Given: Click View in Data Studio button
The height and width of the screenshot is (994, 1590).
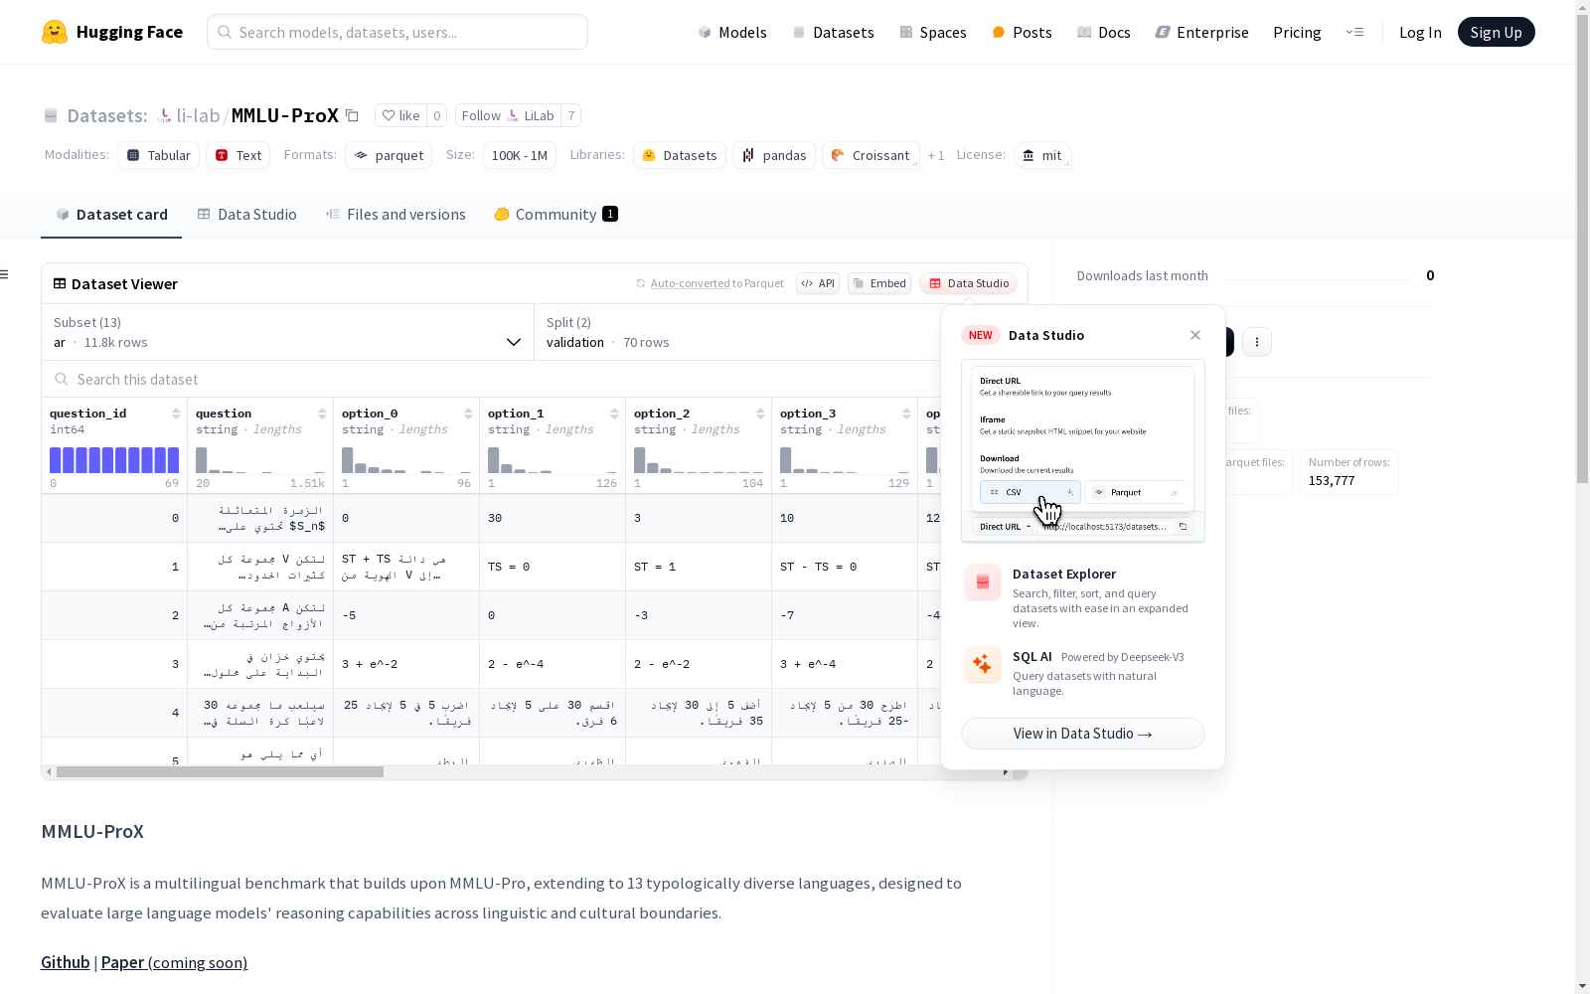Looking at the screenshot, I should click(x=1083, y=734).
